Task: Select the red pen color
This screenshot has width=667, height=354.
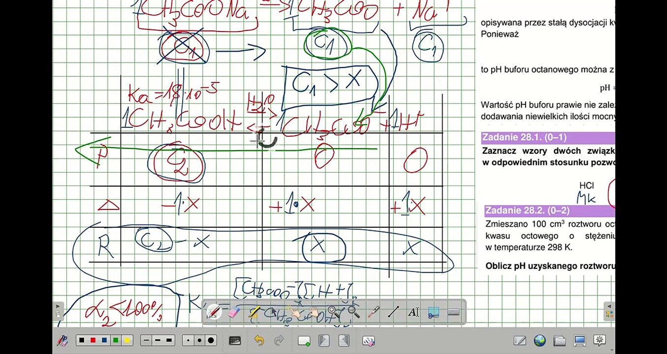Action: pos(93,340)
